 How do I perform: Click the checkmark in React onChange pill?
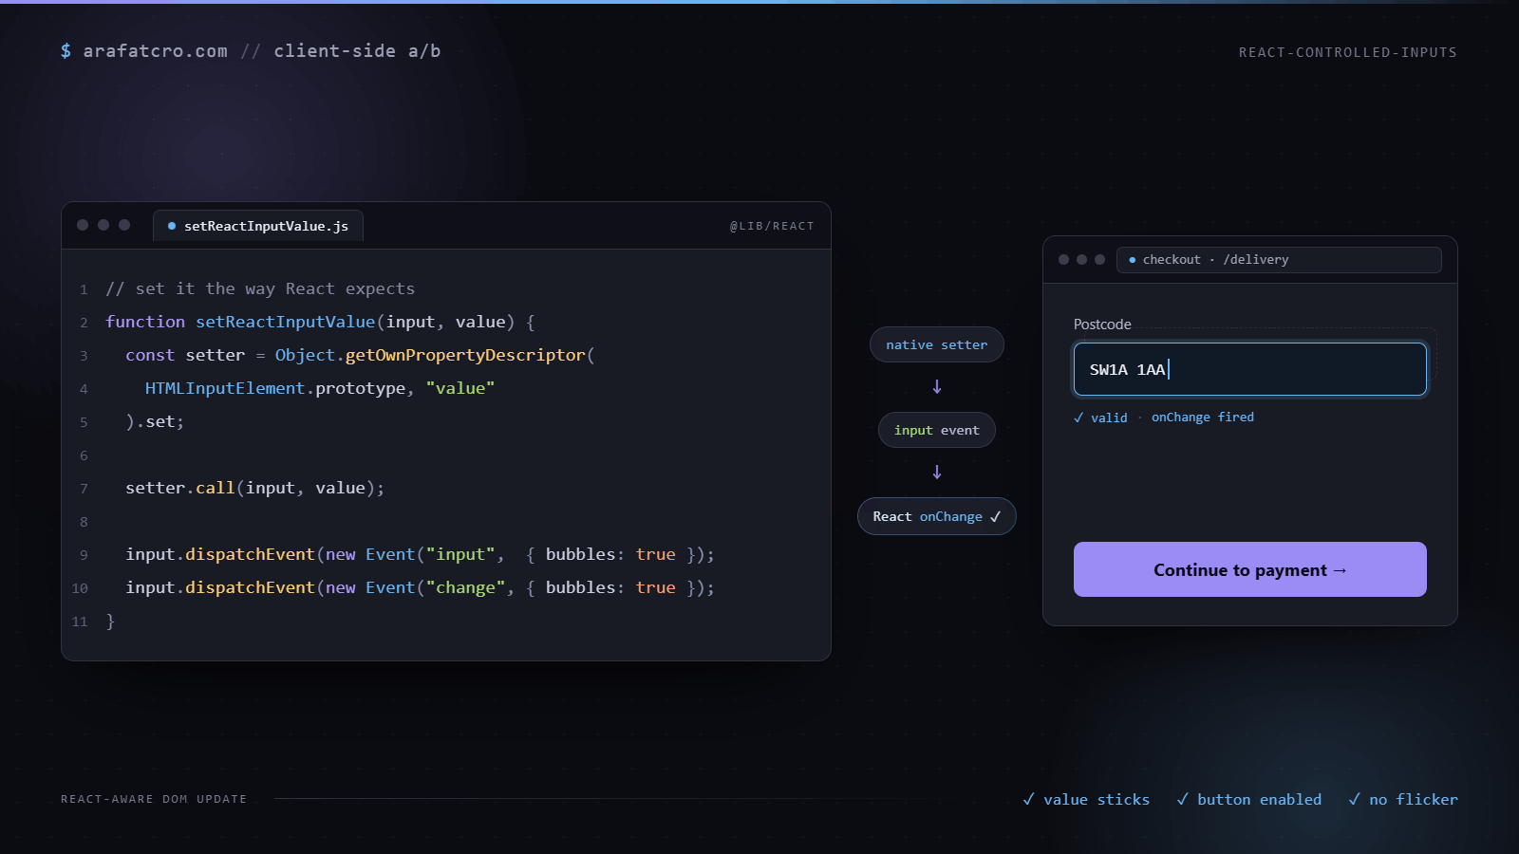(x=995, y=516)
